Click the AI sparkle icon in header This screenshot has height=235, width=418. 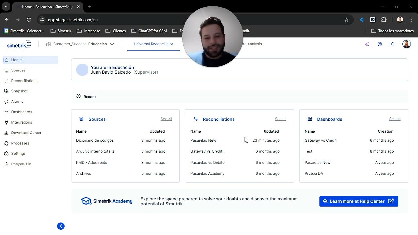tap(367, 44)
